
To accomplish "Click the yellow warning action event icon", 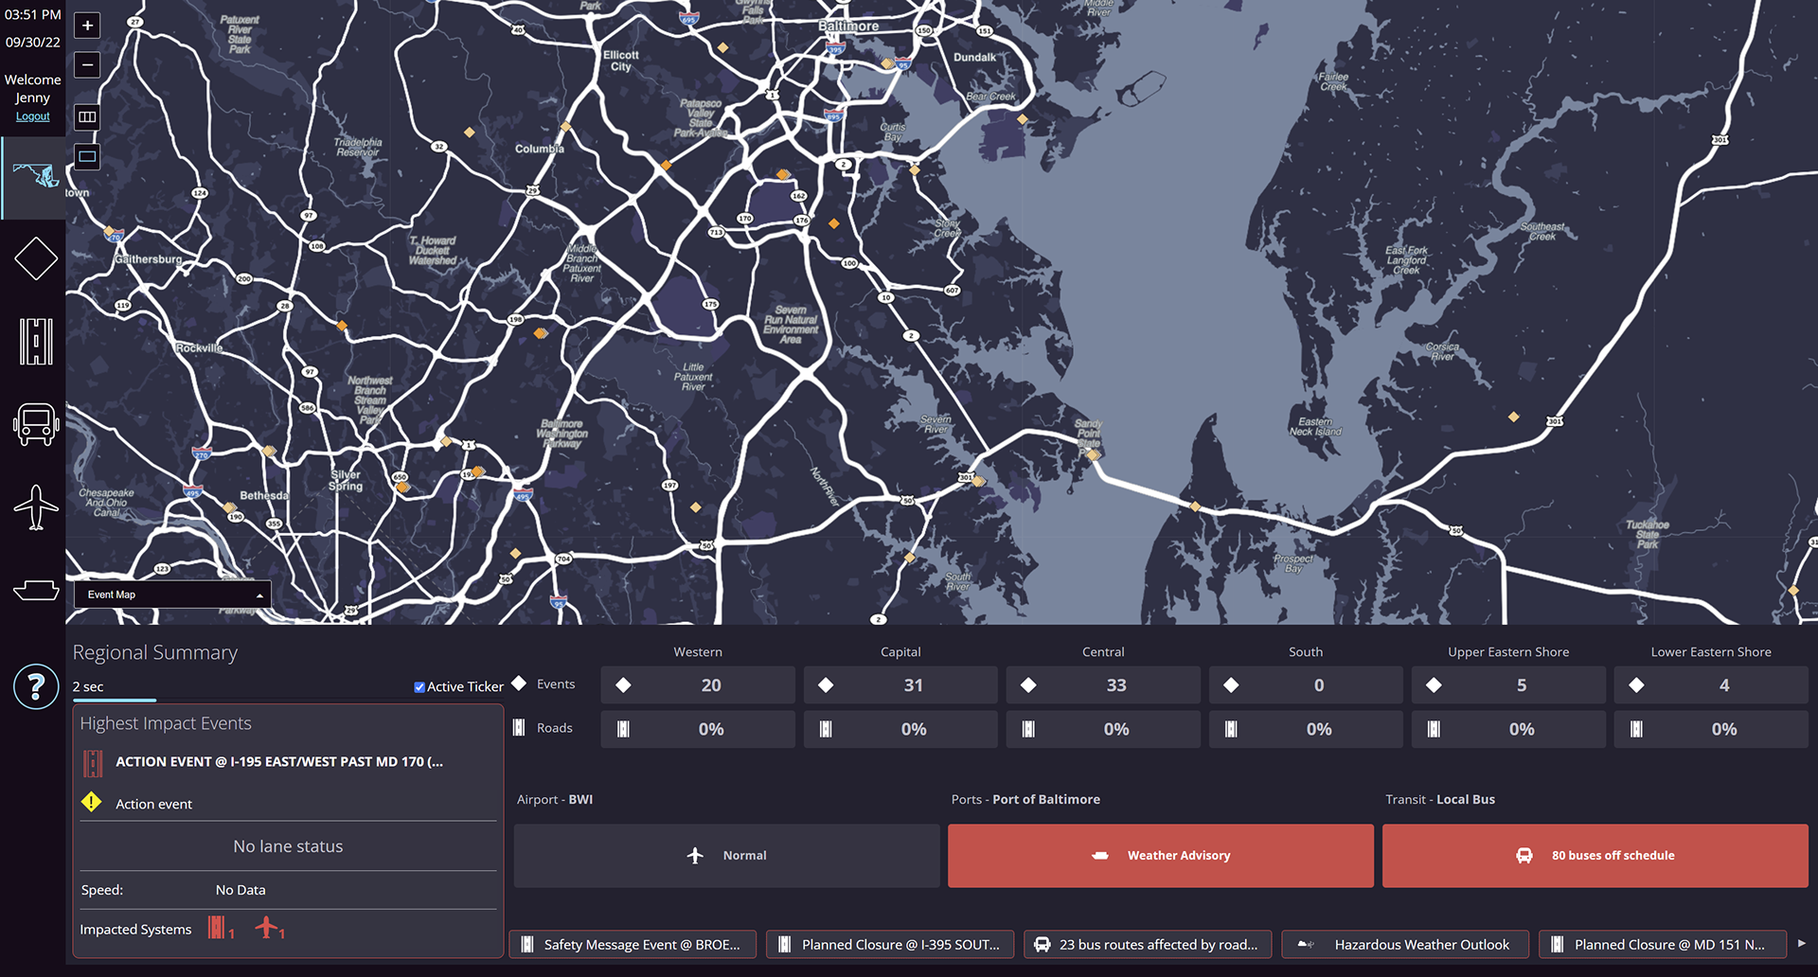I will click(91, 802).
